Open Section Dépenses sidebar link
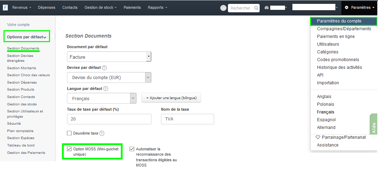 [x=22, y=82]
